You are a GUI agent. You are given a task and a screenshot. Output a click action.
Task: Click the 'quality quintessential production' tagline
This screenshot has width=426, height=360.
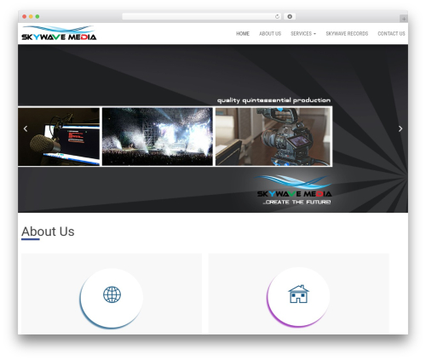[273, 100]
